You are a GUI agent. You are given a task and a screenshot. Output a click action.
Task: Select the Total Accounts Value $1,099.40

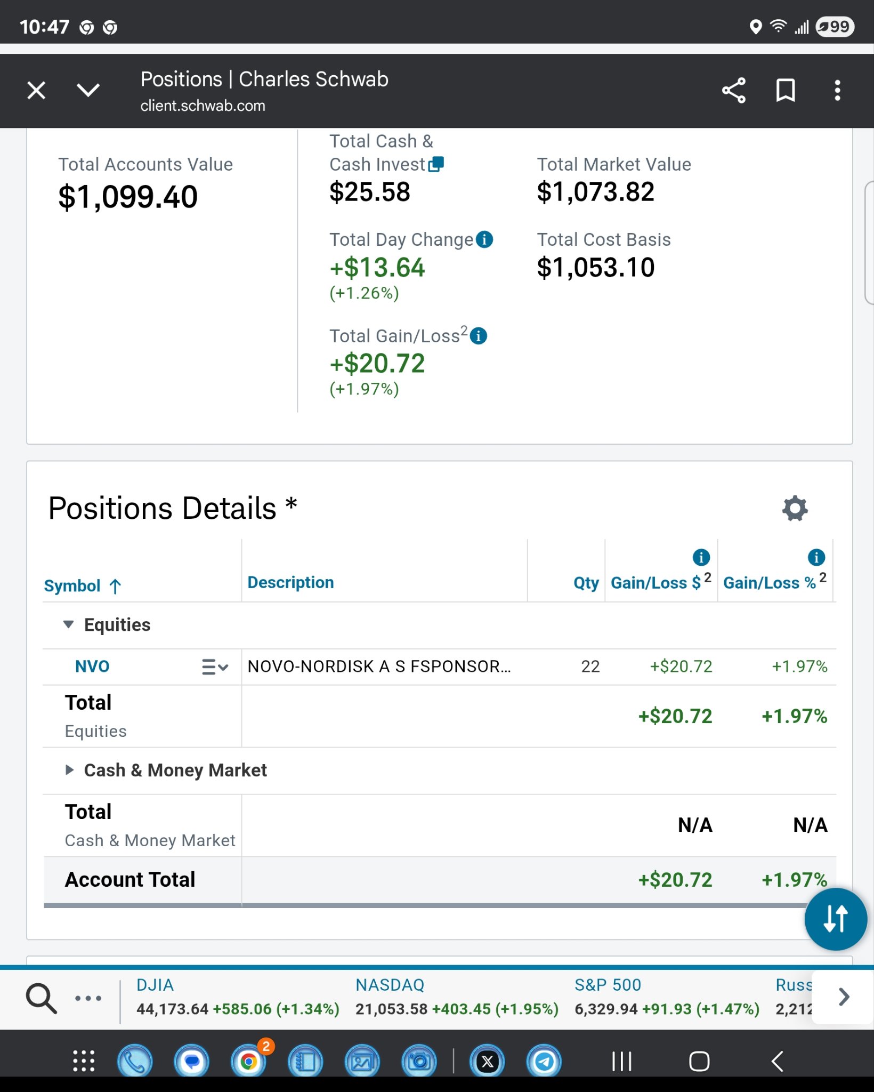click(128, 197)
